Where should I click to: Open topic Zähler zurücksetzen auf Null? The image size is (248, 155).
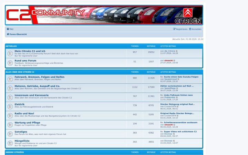click(x=177, y=86)
